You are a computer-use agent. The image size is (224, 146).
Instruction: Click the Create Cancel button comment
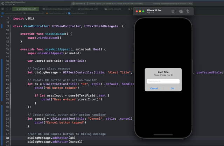point(66,115)
